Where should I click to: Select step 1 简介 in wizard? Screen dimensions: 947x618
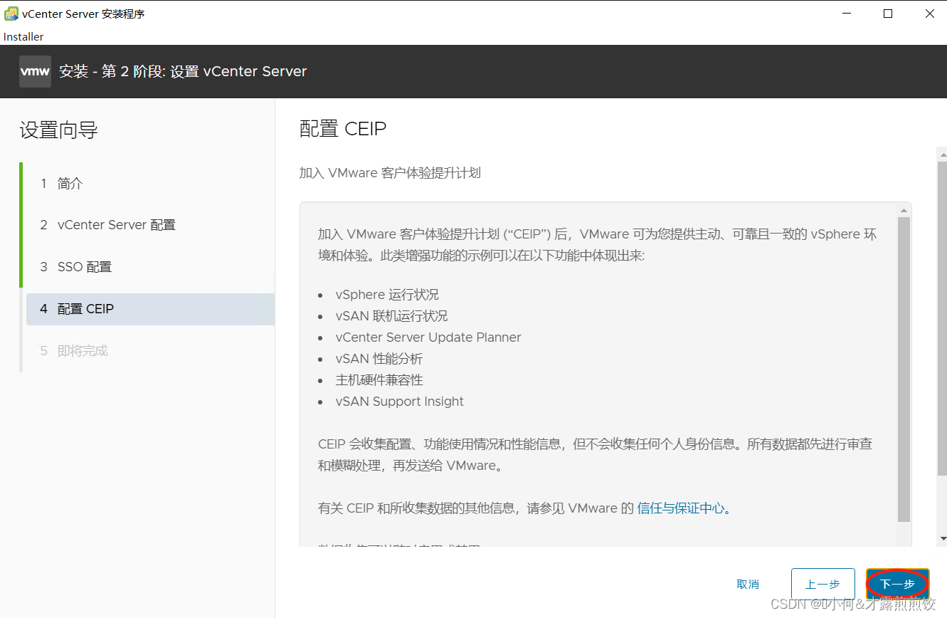[150, 184]
